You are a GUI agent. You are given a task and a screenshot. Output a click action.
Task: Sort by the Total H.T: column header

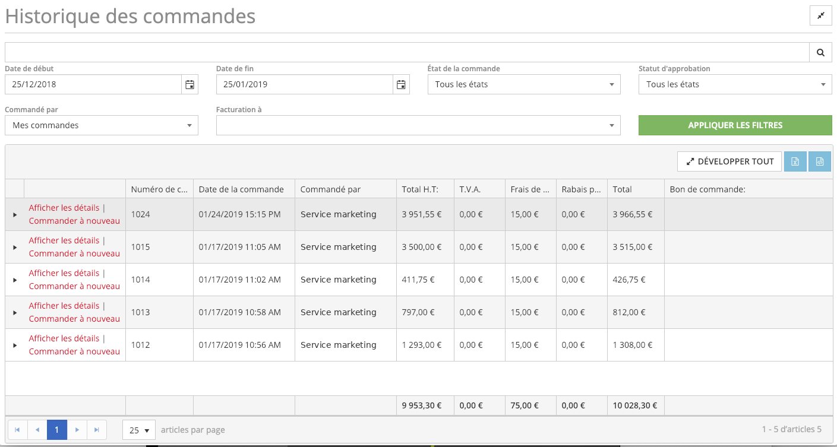[425, 189]
